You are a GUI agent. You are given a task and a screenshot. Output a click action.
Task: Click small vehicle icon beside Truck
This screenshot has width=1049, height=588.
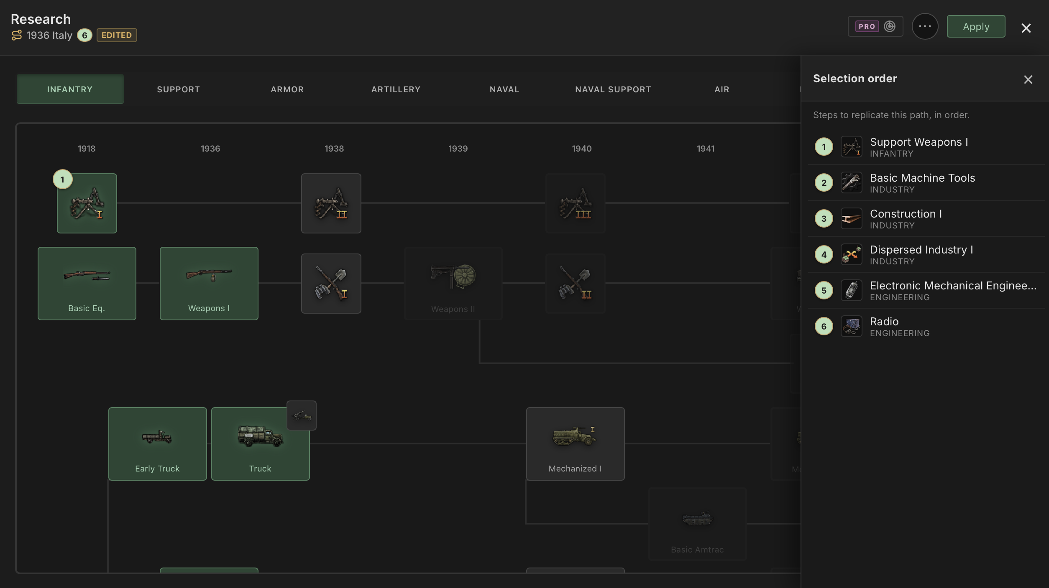pos(302,416)
